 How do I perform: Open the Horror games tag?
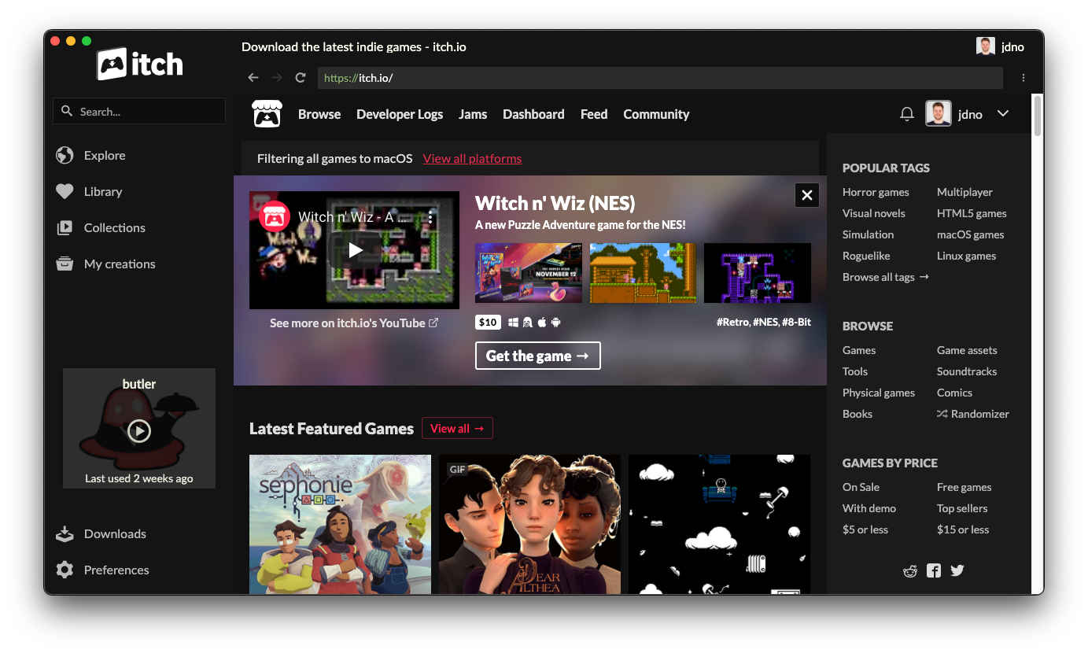pyautogui.click(x=876, y=192)
